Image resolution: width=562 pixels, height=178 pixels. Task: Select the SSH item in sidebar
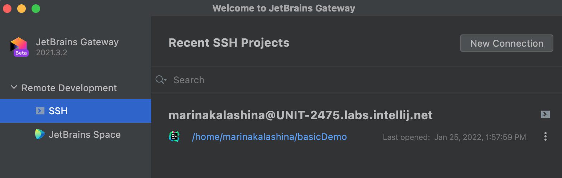click(x=58, y=111)
